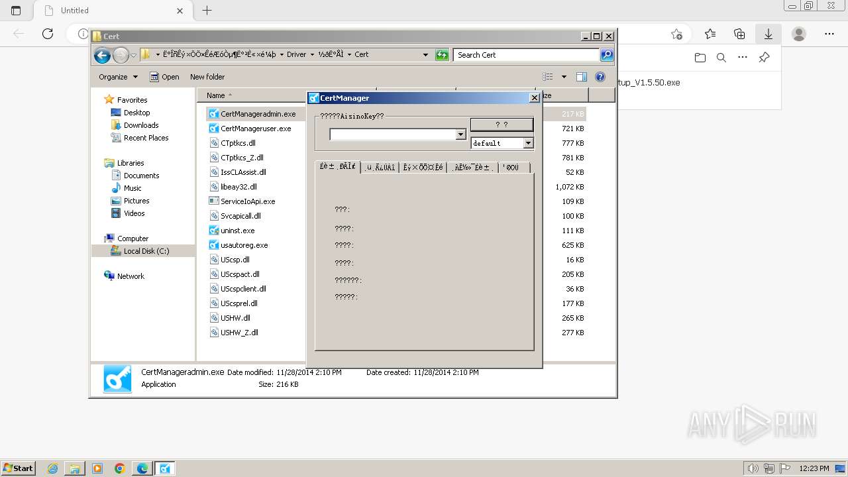Select CTptkcs.dll file icon
The width and height of the screenshot is (848, 477).
tap(213, 143)
